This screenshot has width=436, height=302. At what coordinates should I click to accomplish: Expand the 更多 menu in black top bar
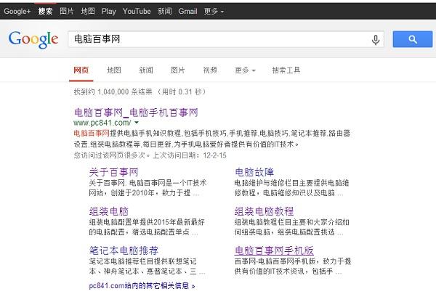[x=214, y=12]
